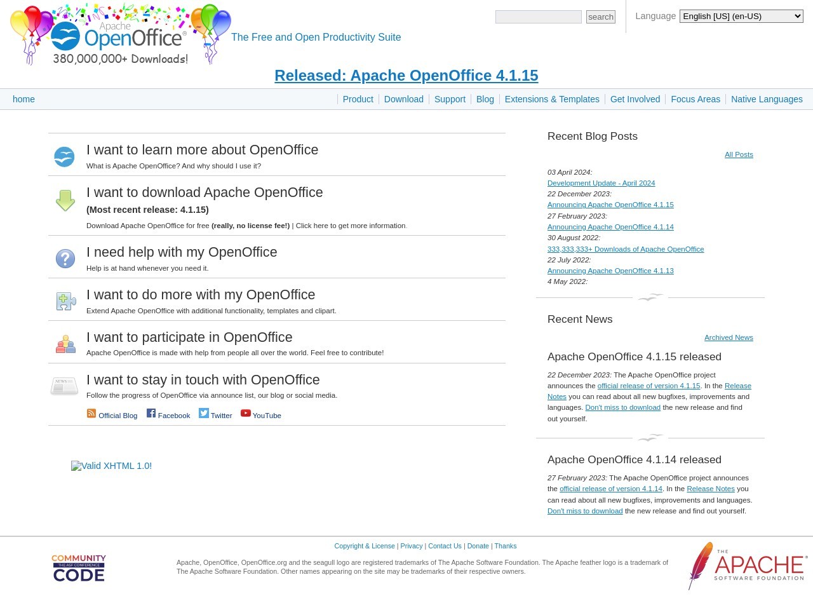Open All Posts link

coord(739,154)
